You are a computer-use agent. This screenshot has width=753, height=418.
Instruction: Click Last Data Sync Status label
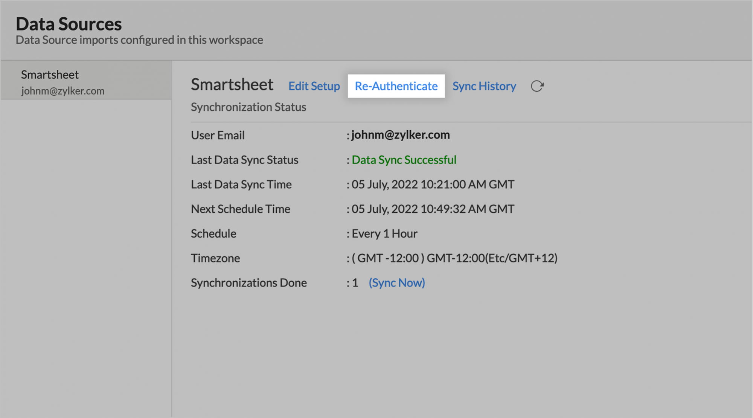click(244, 160)
